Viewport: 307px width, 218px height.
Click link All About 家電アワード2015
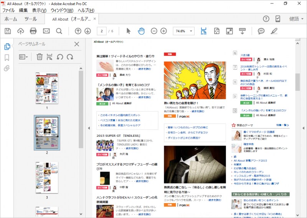250,161
